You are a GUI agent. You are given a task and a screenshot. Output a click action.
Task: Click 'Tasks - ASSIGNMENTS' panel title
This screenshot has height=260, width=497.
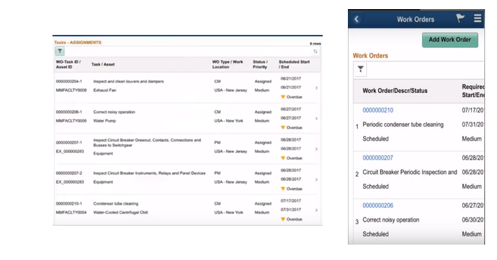pyautogui.click(x=78, y=43)
